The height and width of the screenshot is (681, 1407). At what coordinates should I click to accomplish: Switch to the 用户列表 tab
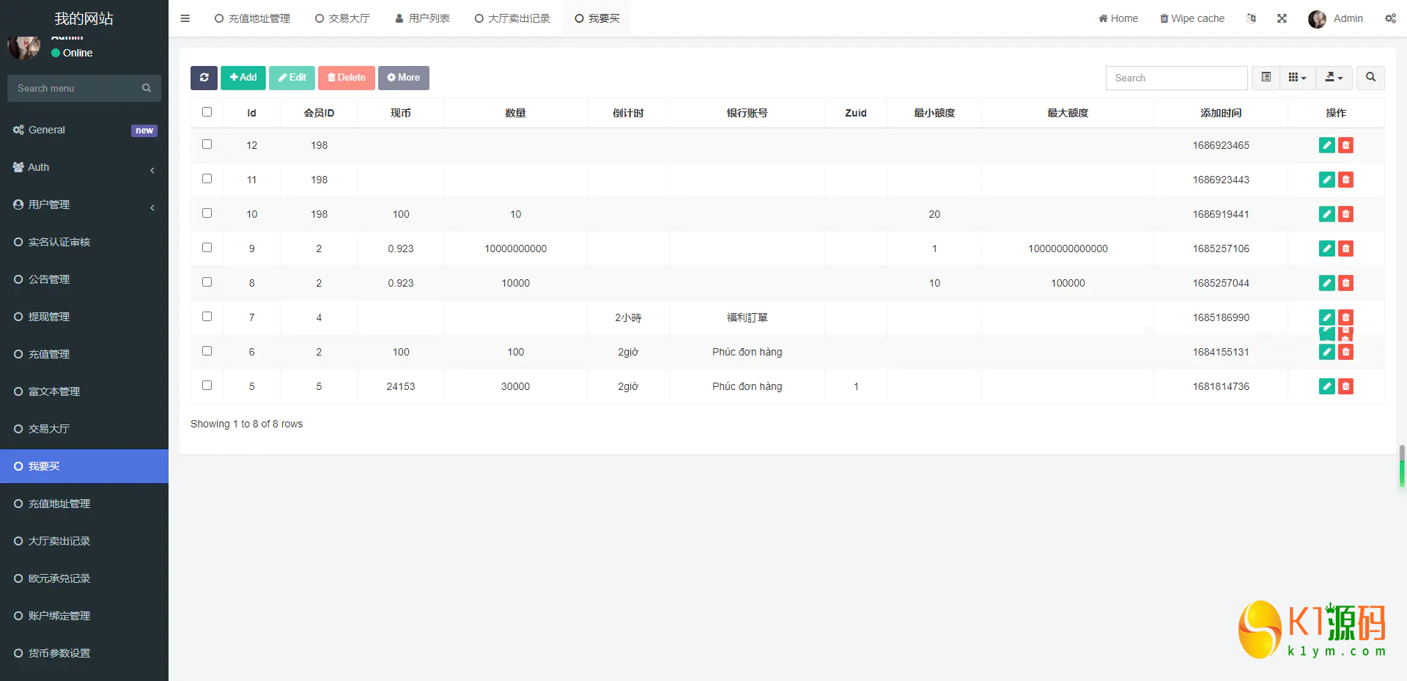coord(422,18)
